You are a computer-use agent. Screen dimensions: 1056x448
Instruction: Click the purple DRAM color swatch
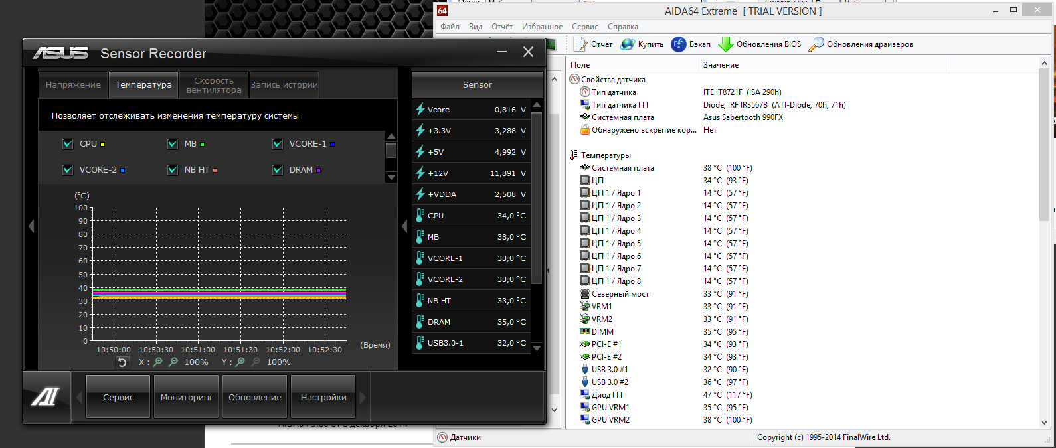pos(318,170)
